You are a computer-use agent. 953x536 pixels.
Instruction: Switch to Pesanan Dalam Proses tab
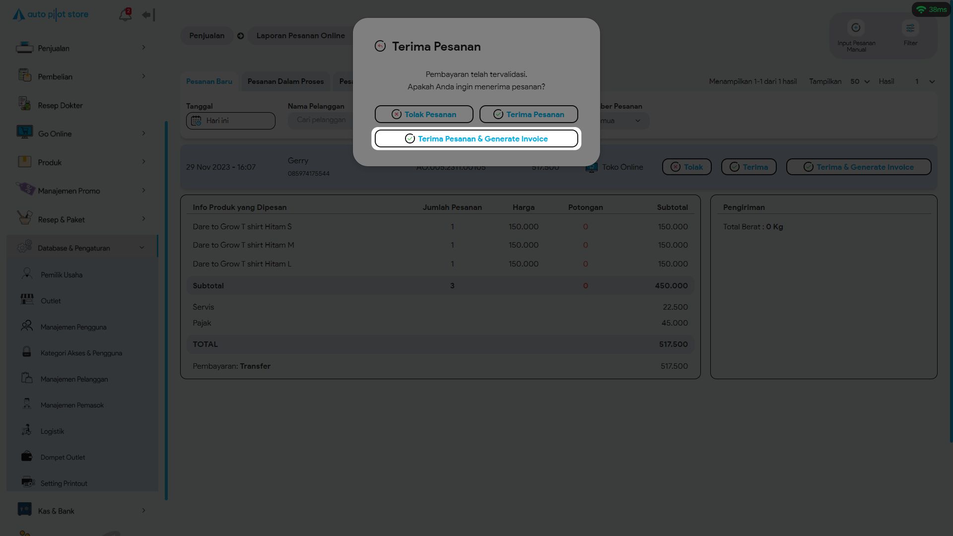[285, 81]
